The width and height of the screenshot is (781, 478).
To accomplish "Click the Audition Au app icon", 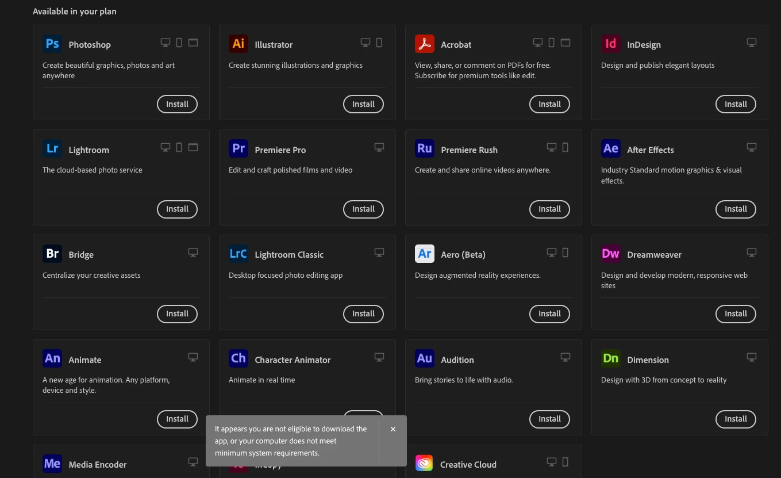I will [425, 358].
